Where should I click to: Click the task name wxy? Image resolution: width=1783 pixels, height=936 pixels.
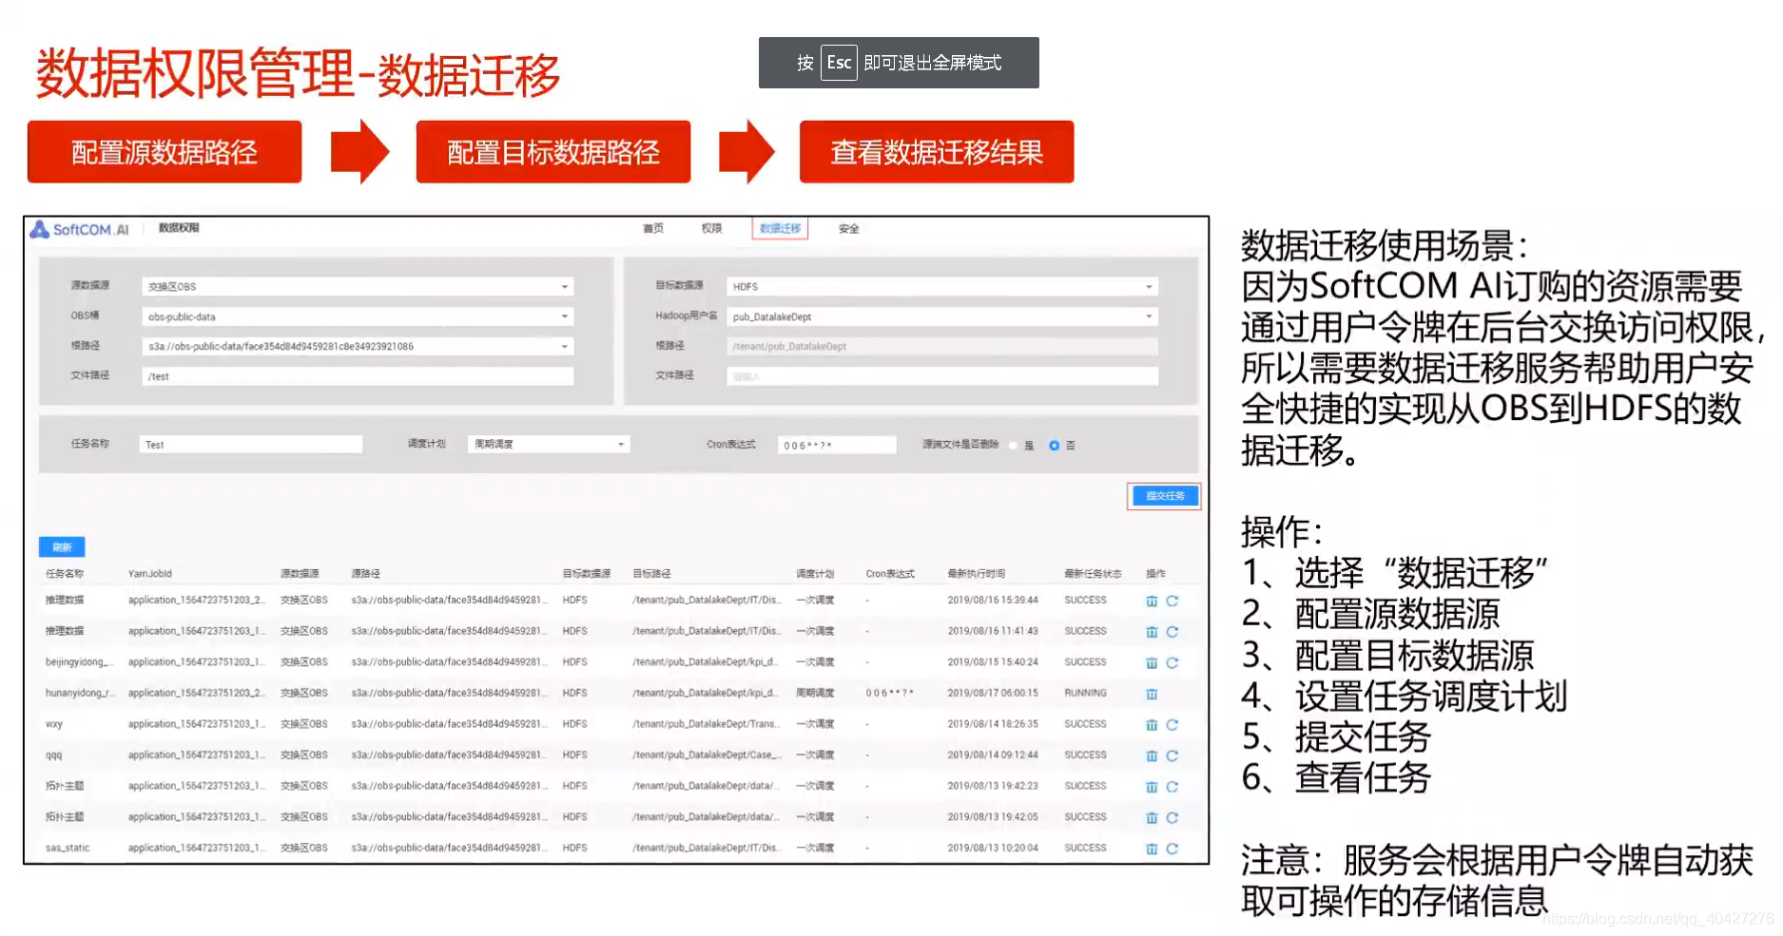pos(54,724)
